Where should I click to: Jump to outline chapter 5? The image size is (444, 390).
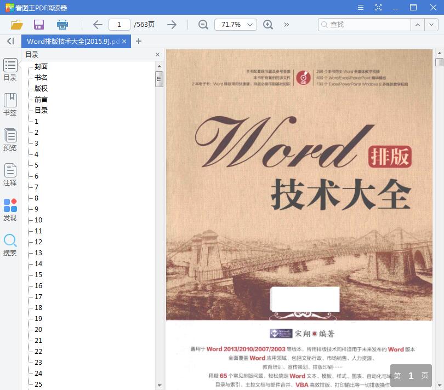(37, 165)
